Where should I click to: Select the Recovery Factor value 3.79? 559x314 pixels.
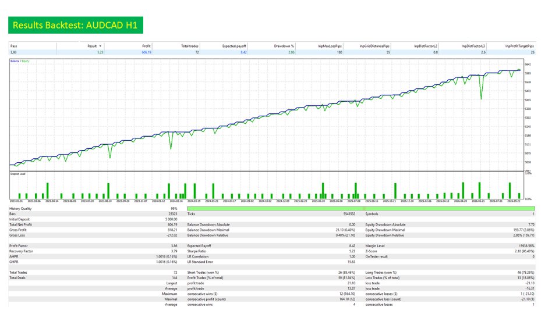pos(174,251)
